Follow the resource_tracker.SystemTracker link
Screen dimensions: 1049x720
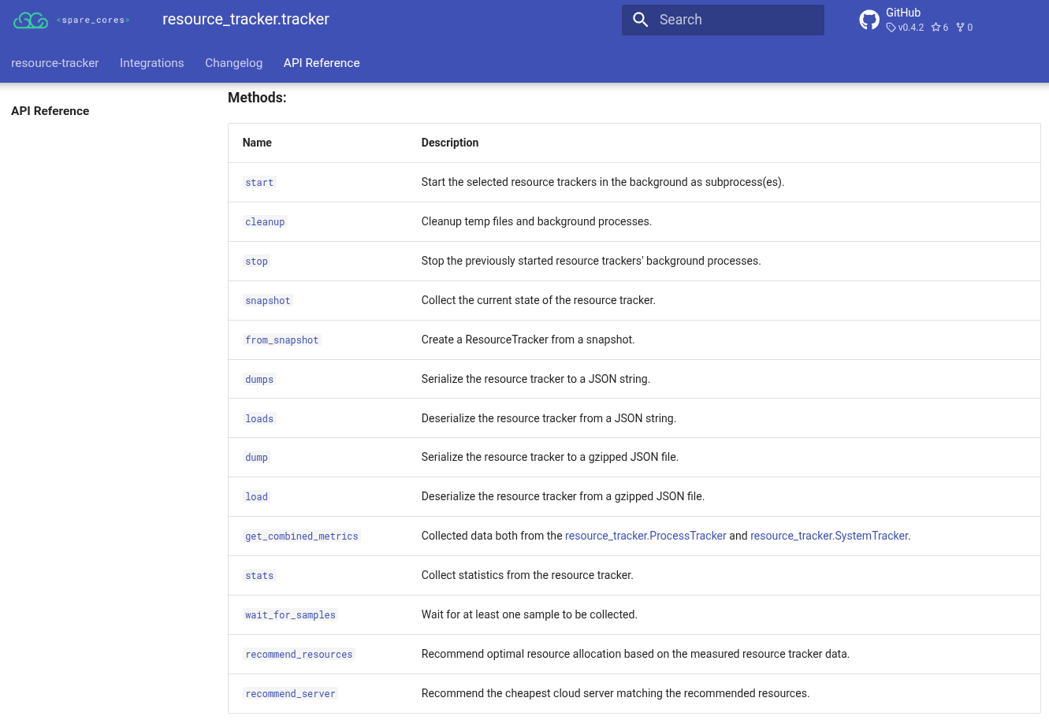pos(829,536)
